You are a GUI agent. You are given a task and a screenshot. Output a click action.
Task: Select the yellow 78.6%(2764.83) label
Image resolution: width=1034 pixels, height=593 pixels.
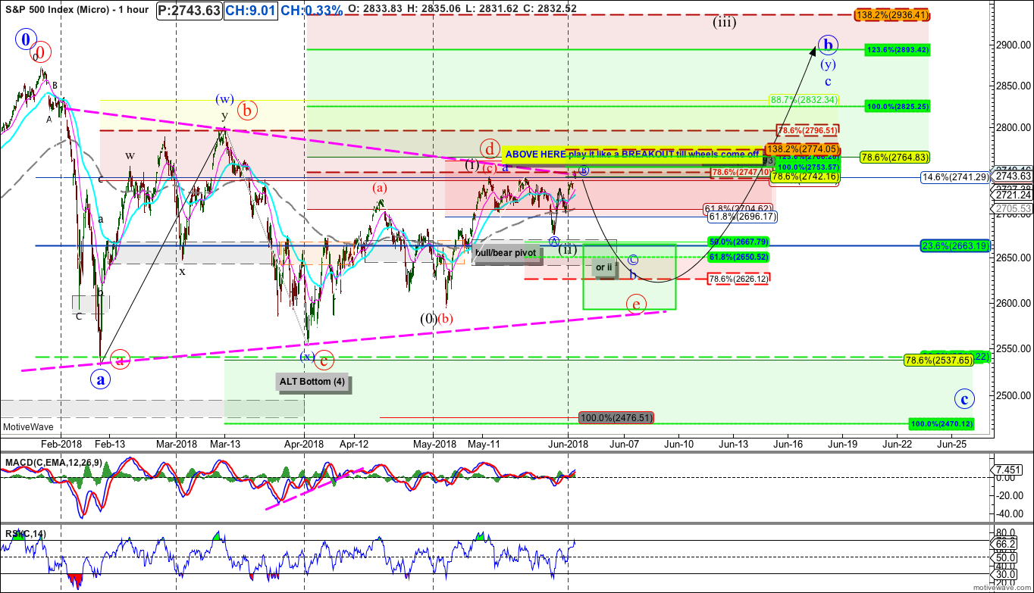click(895, 157)
